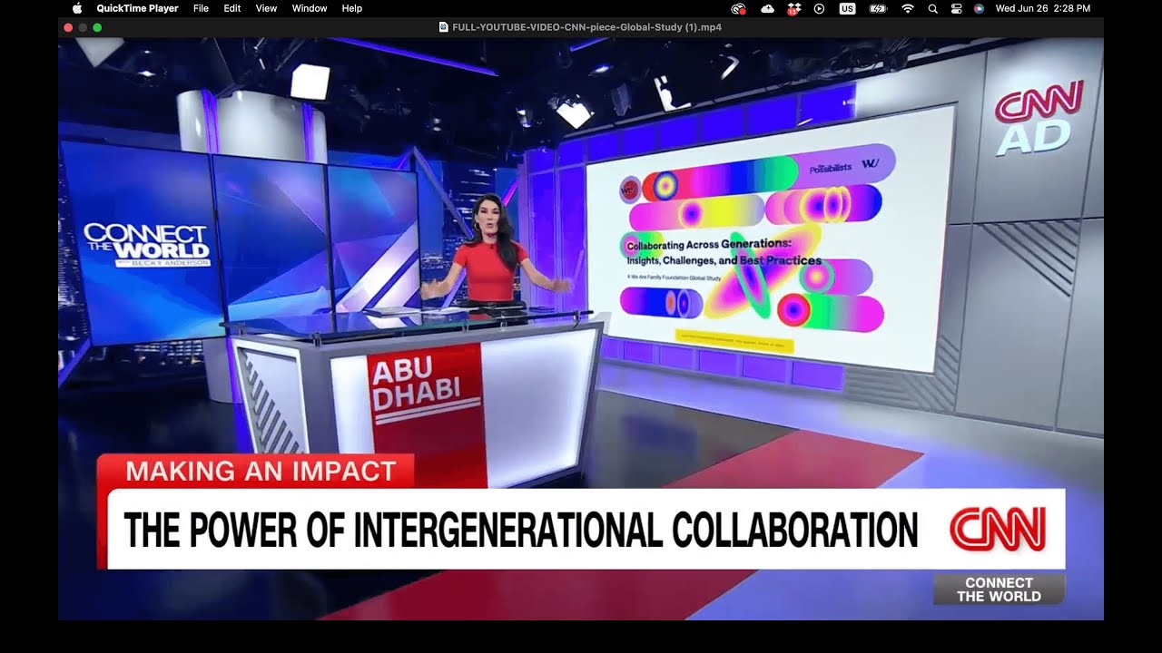Open Control Center
The height and width of the screenshot is (653, 1162).
click(x=957, y=8)
